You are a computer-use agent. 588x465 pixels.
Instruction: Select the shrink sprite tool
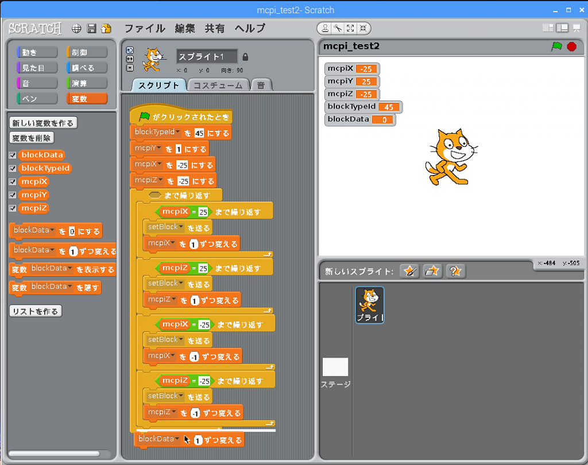pos(363,28)
